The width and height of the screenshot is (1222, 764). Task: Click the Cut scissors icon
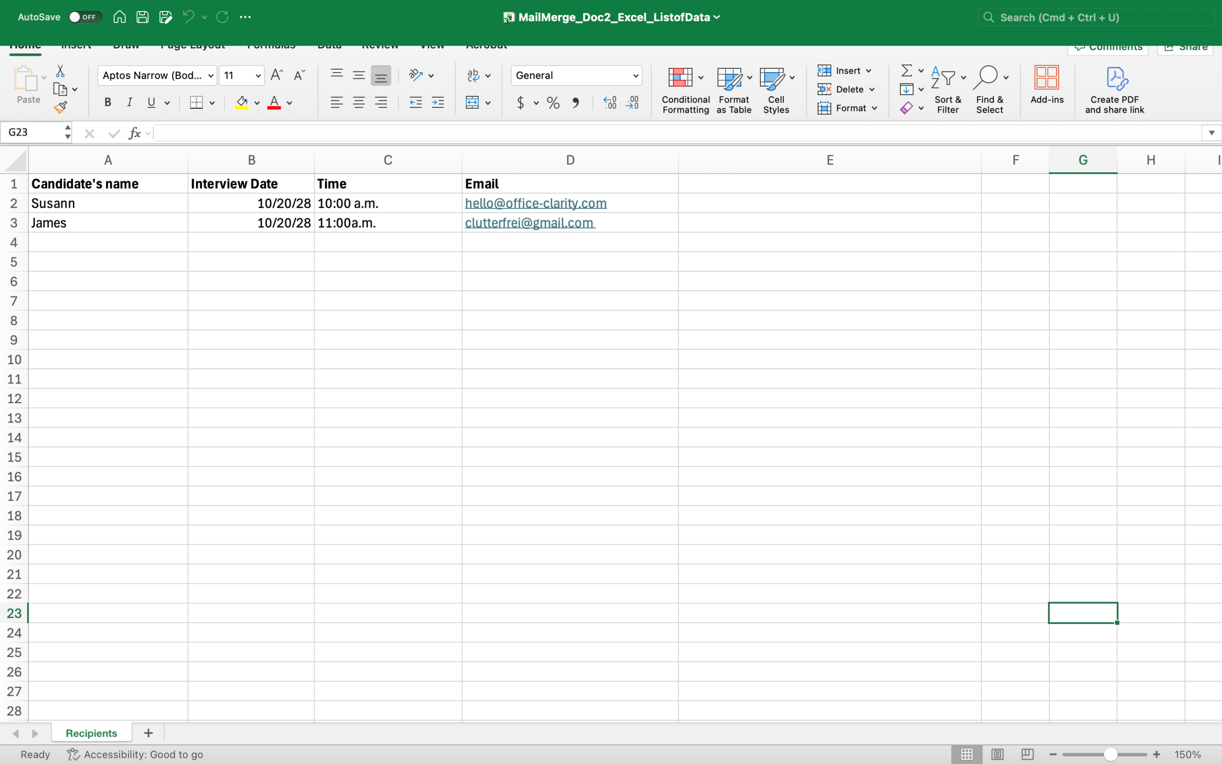click(60, 71)
